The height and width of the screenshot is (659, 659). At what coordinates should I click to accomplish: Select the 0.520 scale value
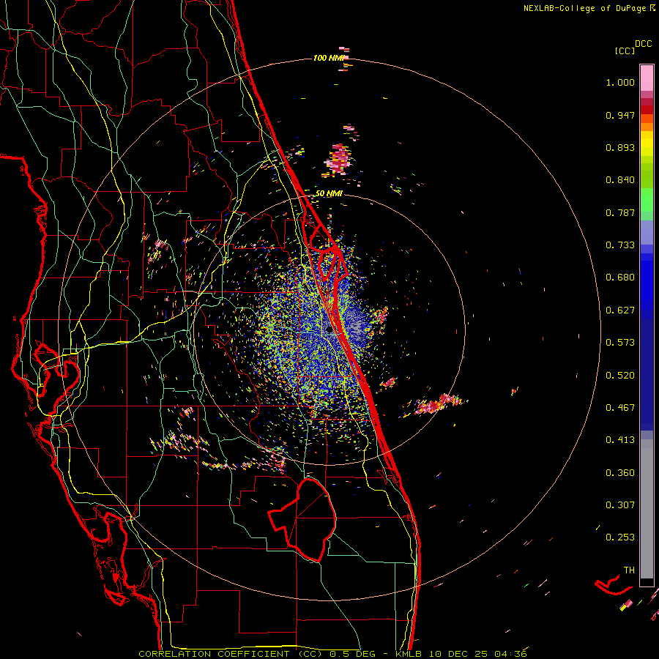tap(620, 376)
